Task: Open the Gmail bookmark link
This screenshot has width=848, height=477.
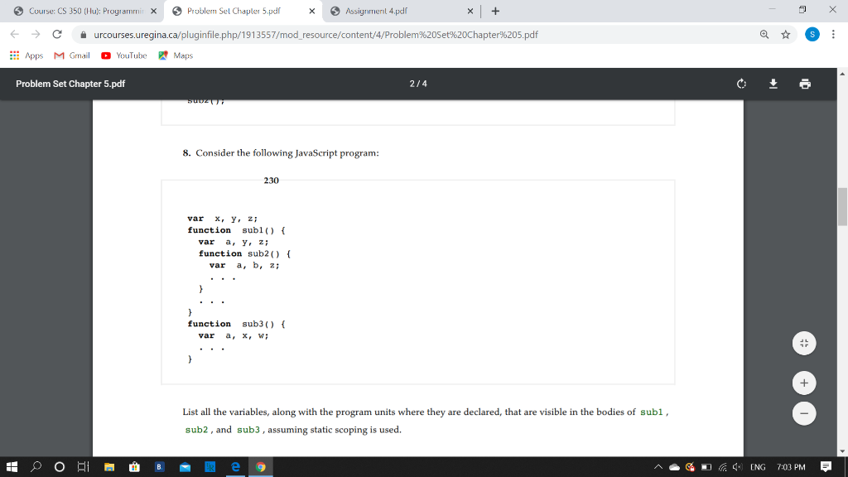Action: coord(73,55)
